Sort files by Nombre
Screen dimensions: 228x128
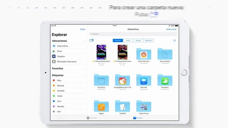pyautogui.click(x=118, y=41)
